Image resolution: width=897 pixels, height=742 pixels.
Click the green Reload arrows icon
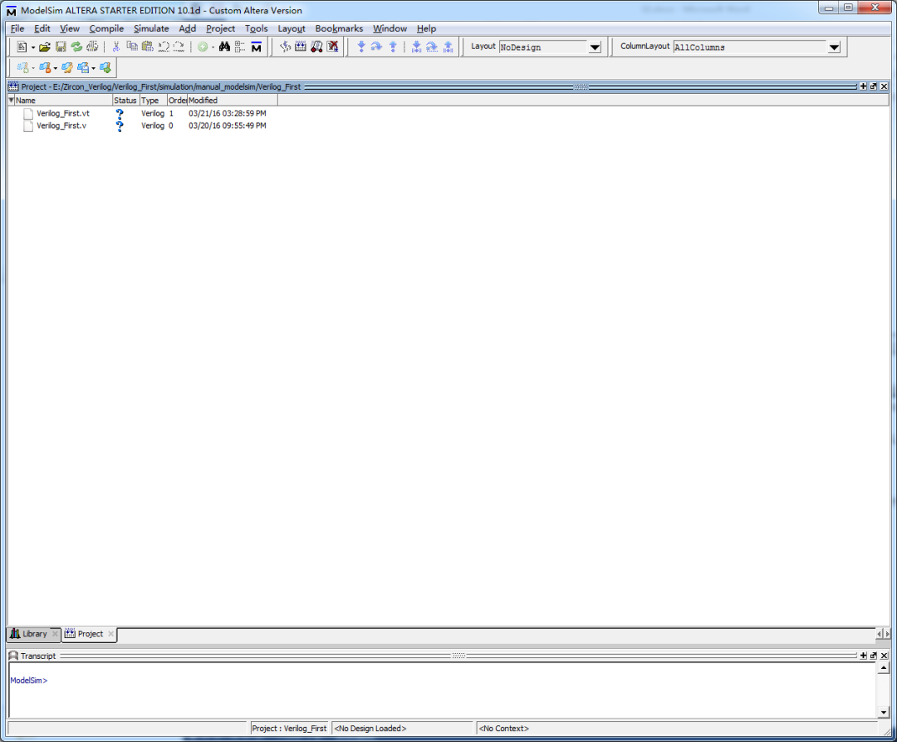76,47
